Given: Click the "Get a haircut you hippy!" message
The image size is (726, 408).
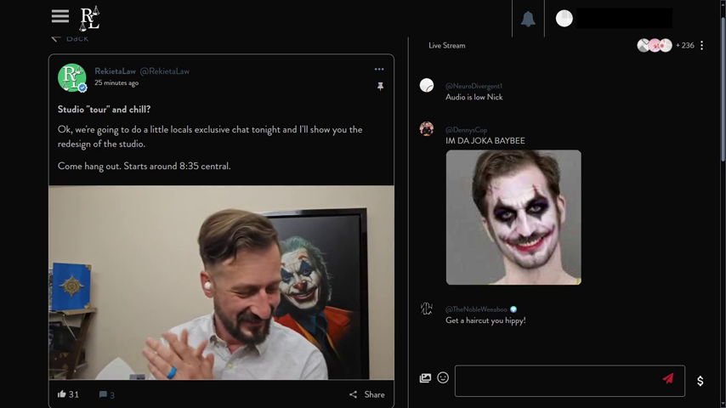Looking at the screenshot, I should (x=485, y=320).
